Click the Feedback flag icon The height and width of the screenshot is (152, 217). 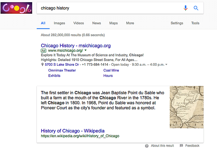[x=181, y=146]
